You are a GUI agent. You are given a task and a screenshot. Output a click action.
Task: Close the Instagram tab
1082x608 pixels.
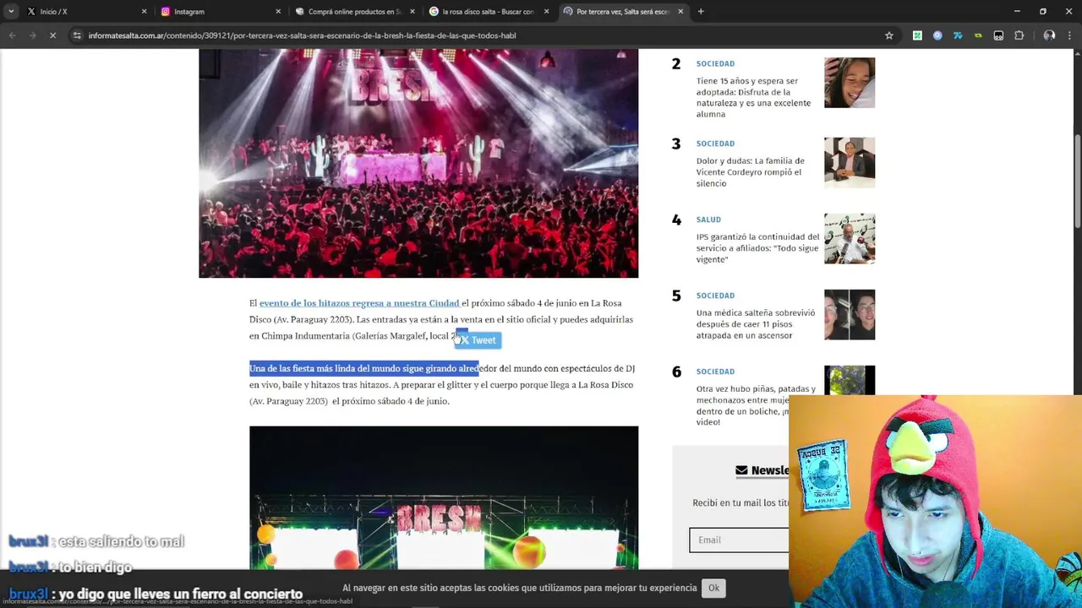click(278, 12)
